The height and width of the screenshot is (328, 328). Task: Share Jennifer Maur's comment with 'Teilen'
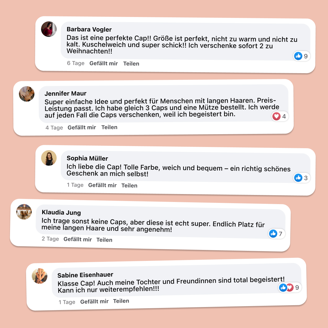[109, 127]
